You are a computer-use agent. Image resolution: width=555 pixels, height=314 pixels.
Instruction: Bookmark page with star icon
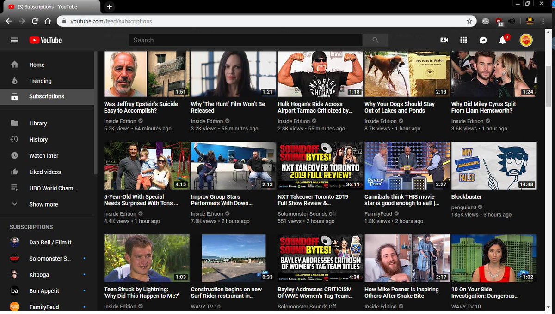(469, 21)
